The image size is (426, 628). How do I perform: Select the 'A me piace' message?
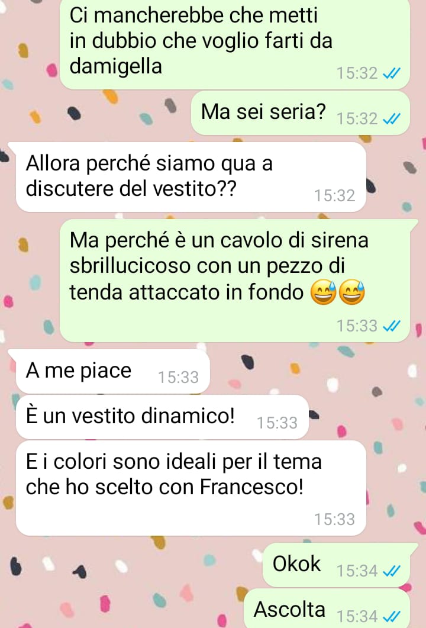[x=113, y=371]
